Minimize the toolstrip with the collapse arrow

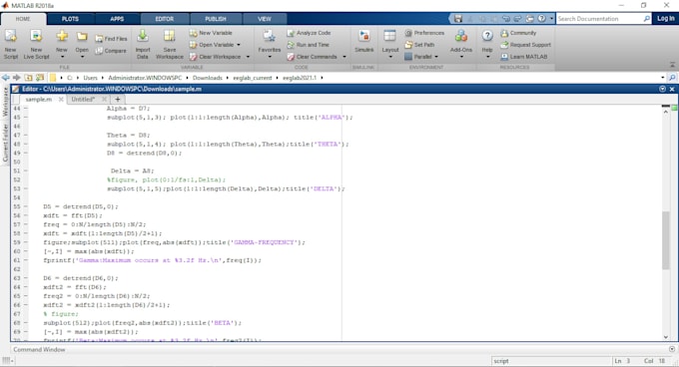pyautogui.click(x=672, y=65)
